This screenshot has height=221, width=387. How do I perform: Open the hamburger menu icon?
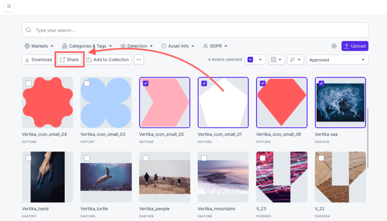click(x=9, y=6)
